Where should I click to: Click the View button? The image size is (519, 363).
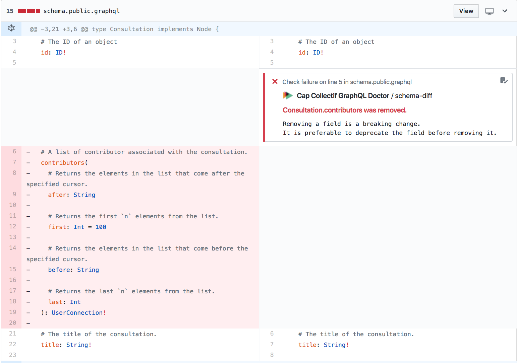(466, 11)
